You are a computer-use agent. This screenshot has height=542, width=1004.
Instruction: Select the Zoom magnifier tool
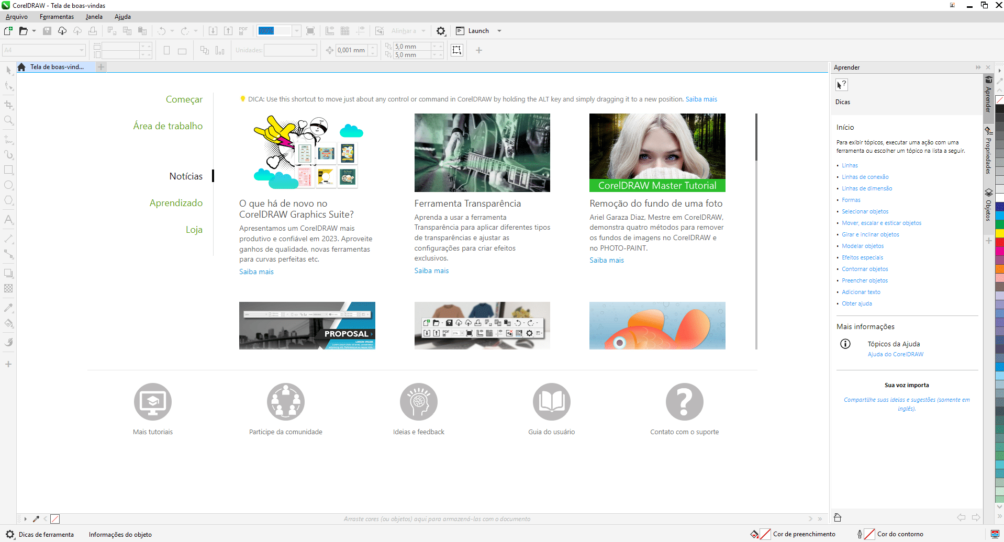coord(8,120)
